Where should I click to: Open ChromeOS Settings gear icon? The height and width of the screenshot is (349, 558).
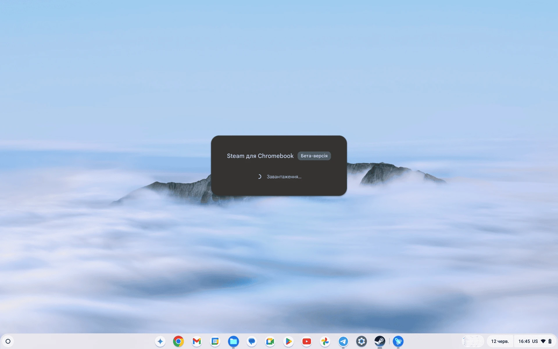coord(362,341)
